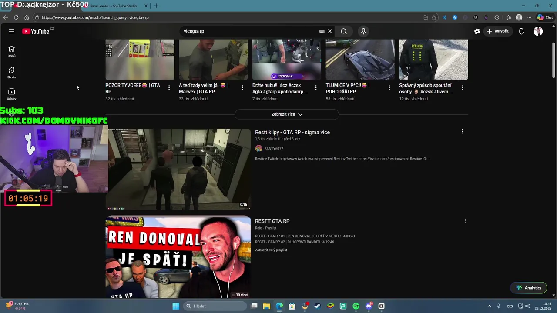Open Steam from taskbar
Screen dimensions: 557x313
(318, 306)
